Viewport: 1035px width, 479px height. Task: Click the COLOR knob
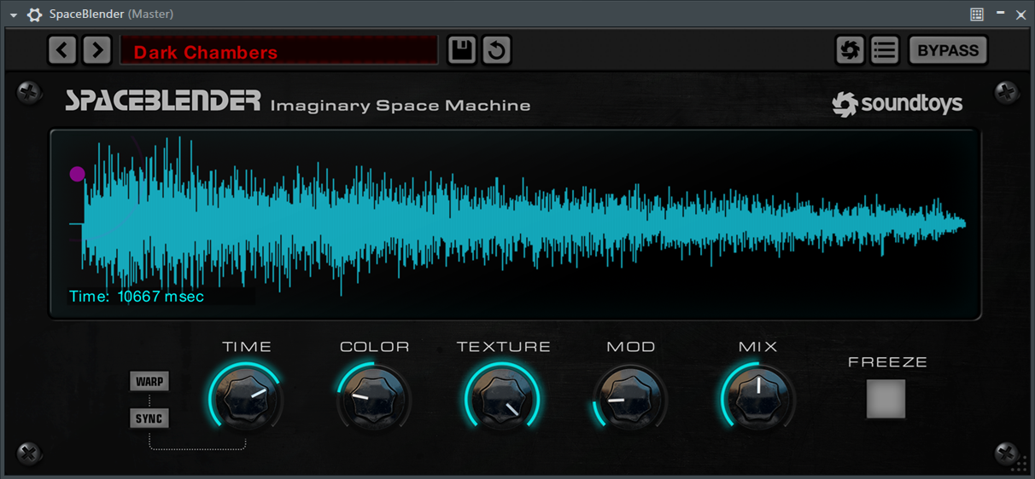[374, 398]
